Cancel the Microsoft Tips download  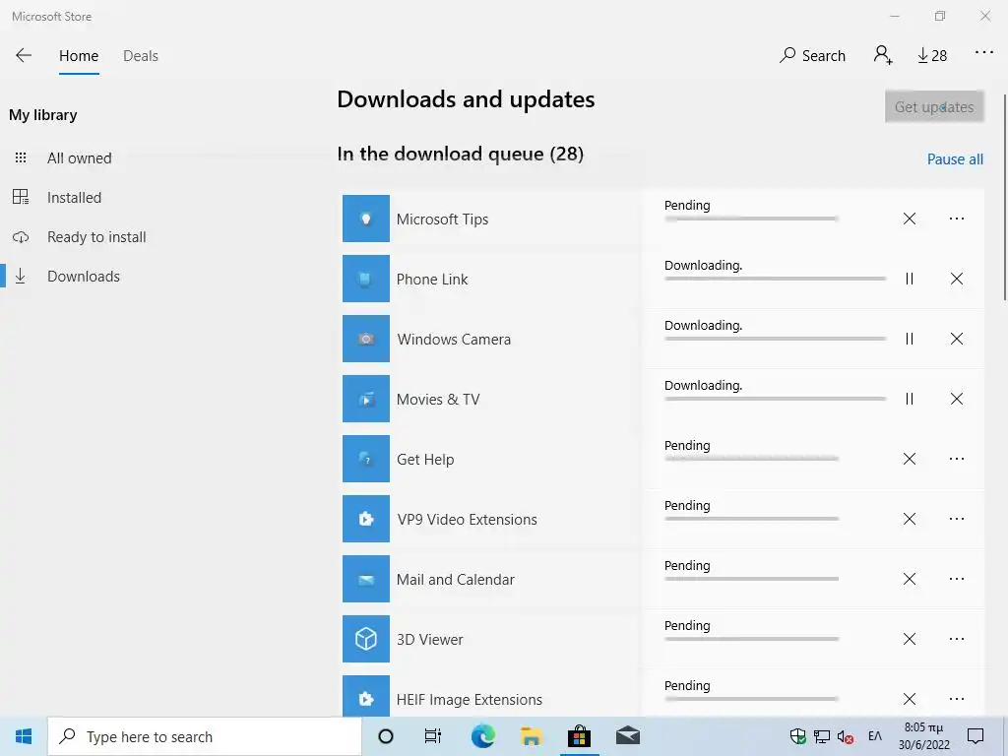pos(909,219)
